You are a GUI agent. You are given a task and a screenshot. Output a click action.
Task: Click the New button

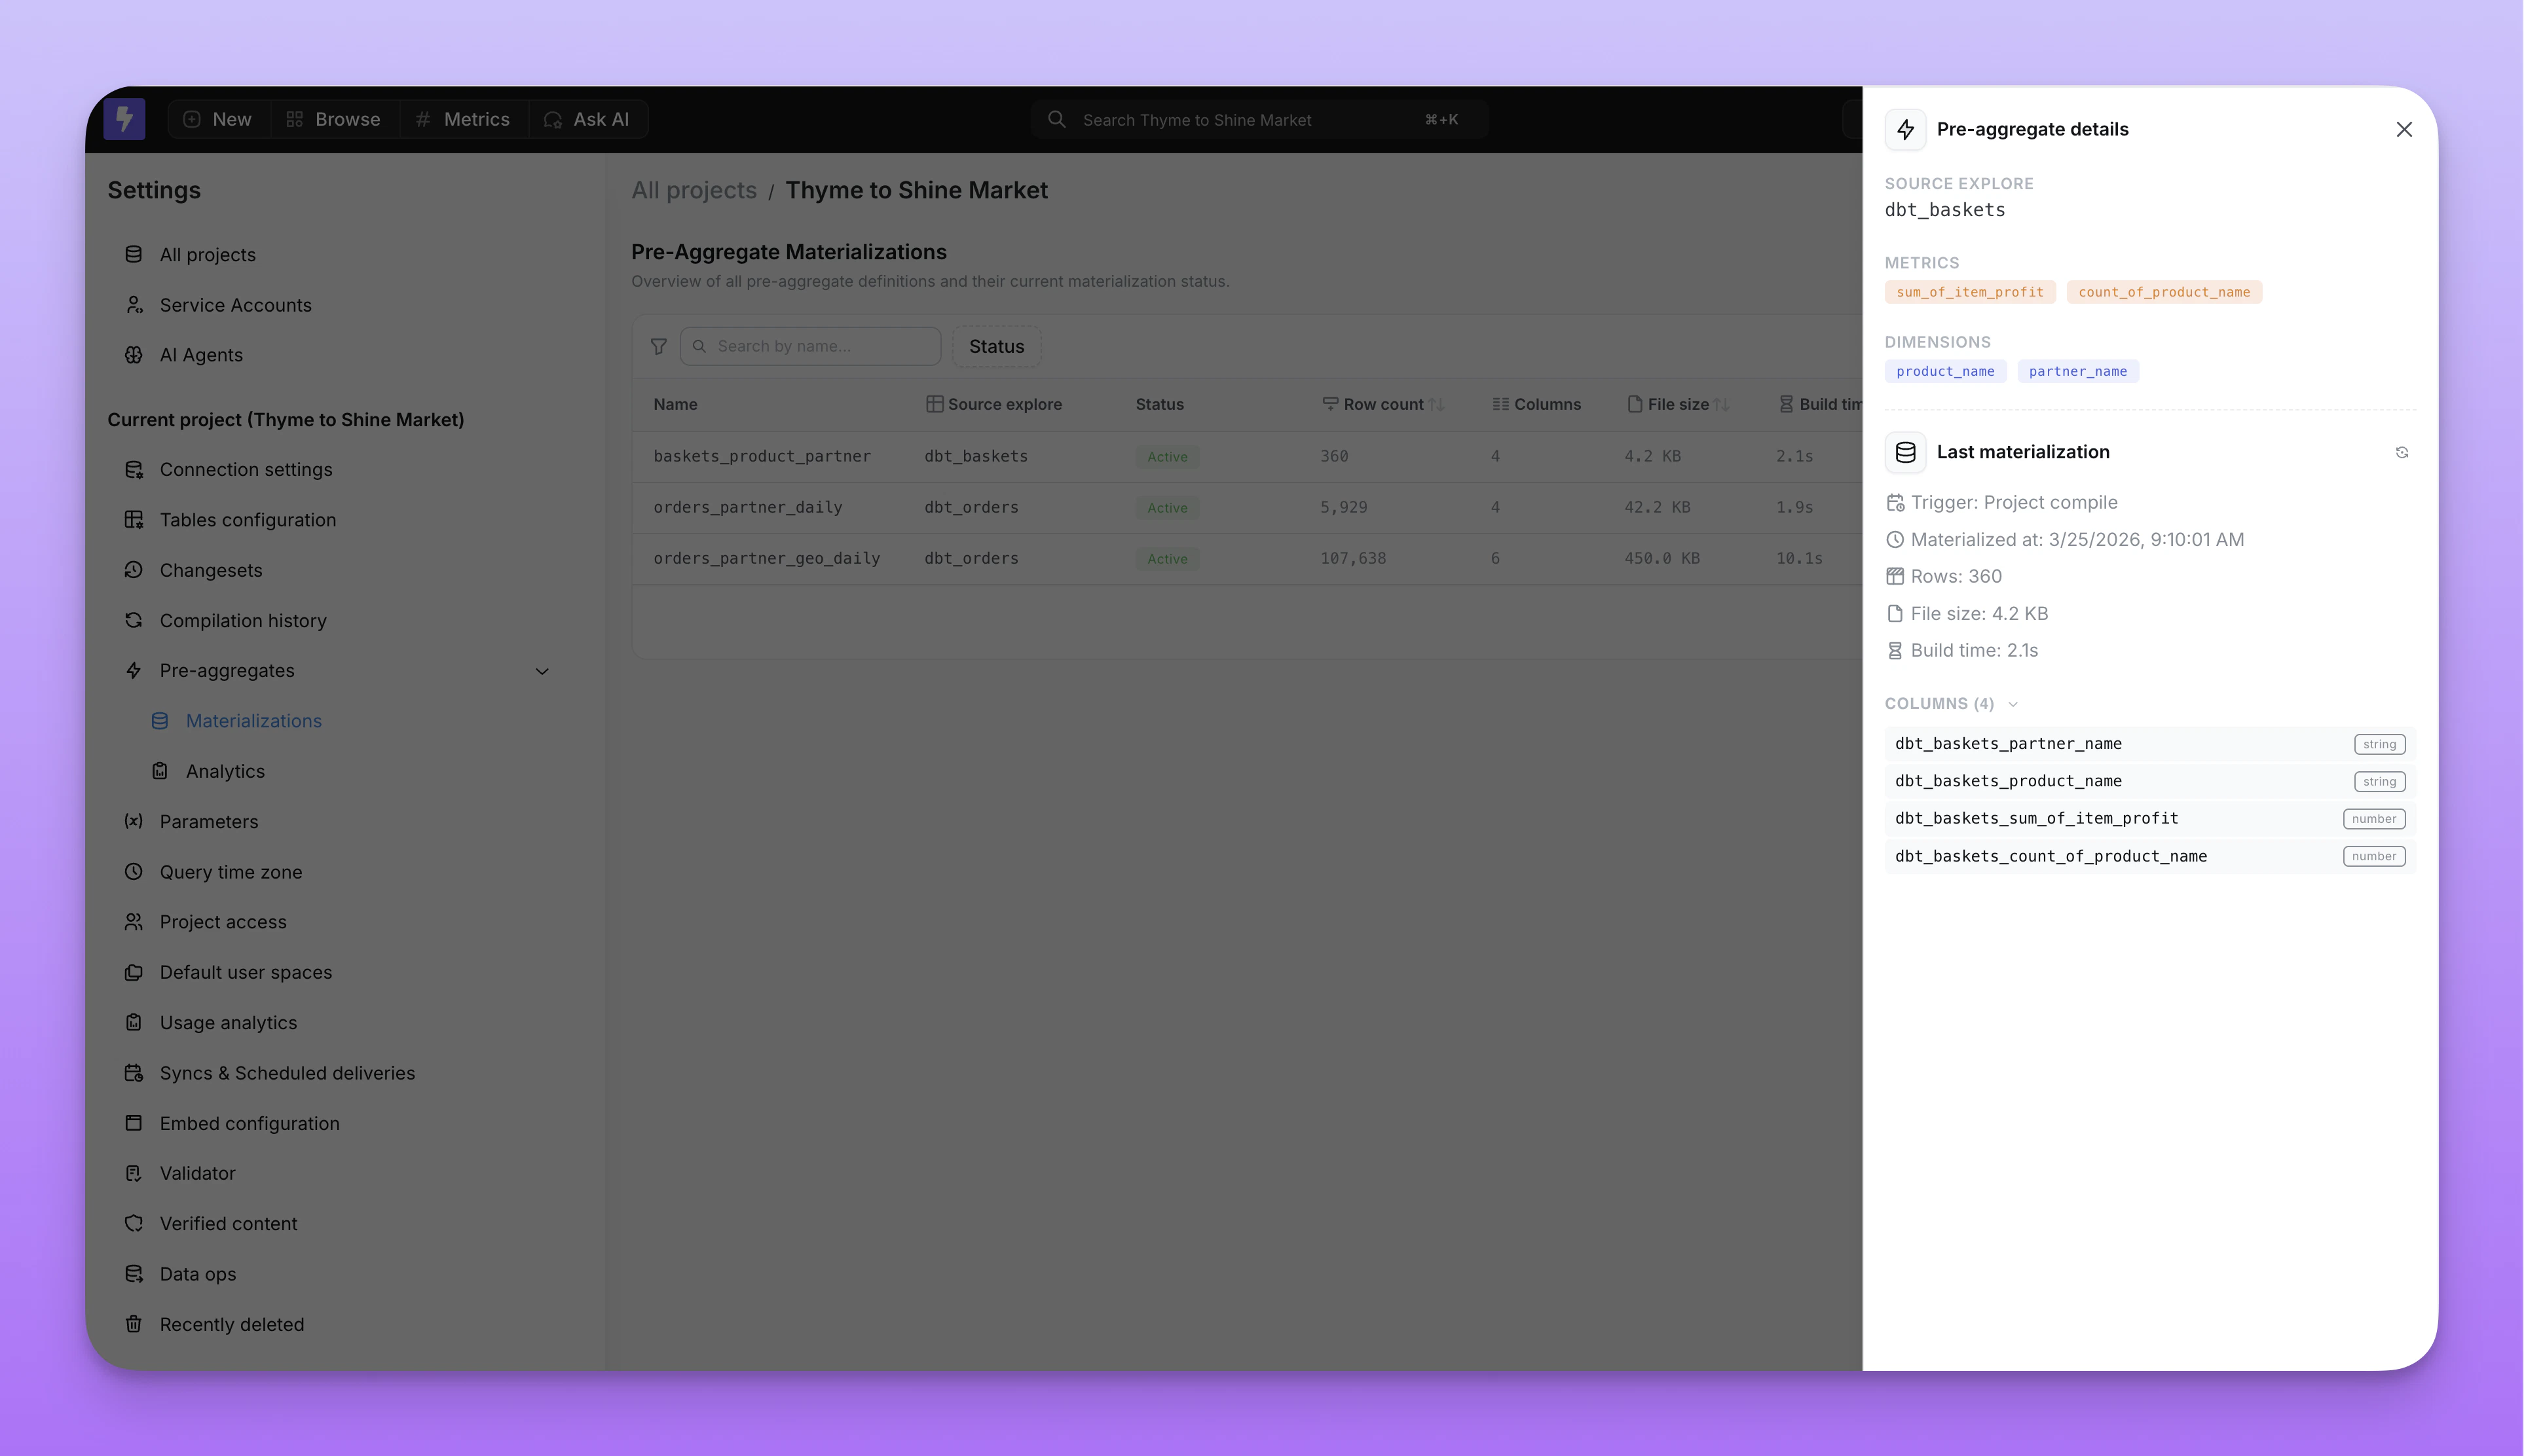click(x=219, y=120)
